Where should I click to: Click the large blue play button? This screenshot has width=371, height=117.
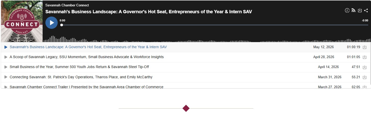[52, 23]
